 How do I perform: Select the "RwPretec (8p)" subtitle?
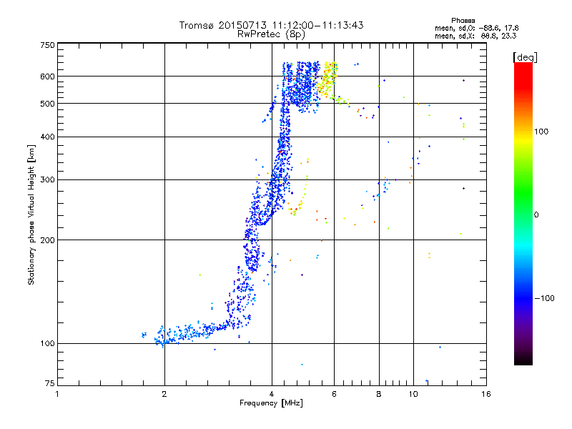pos(271,34)
